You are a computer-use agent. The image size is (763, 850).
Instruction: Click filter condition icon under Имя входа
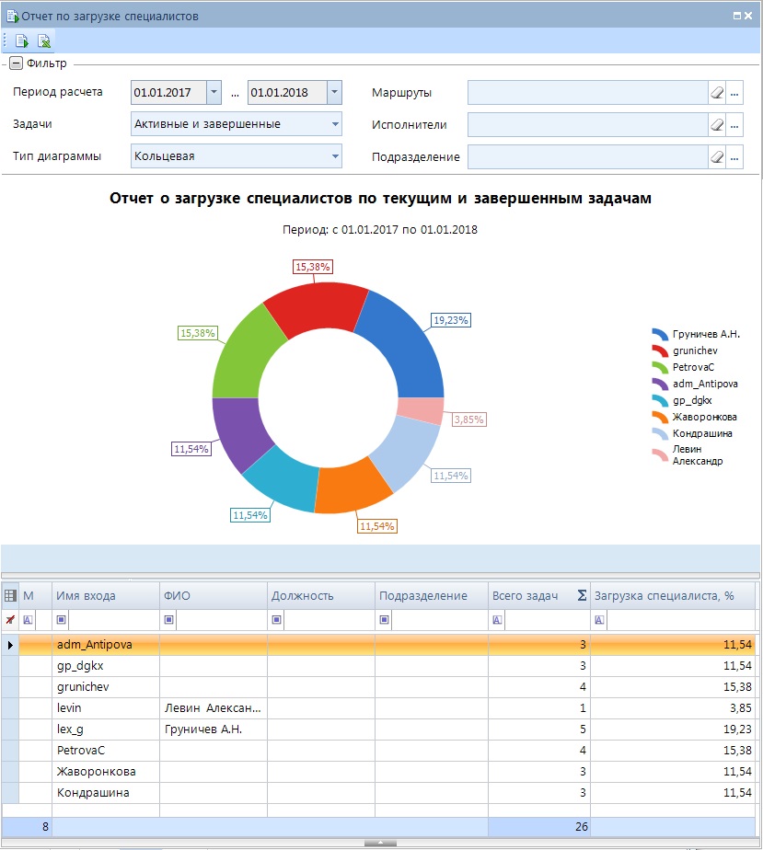tap(62, 620)
